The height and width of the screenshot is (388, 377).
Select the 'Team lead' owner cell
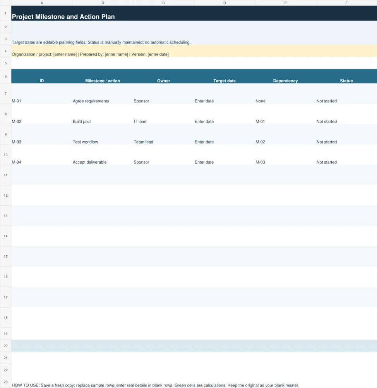pyautogui.click(x=164, y=134)
